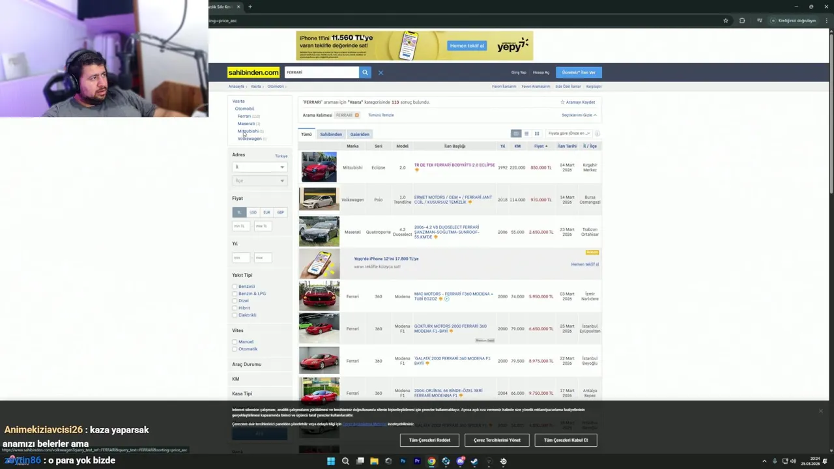
Task: Open the red Mitsubishi Eclipse thumbnail
Action: 319,167
